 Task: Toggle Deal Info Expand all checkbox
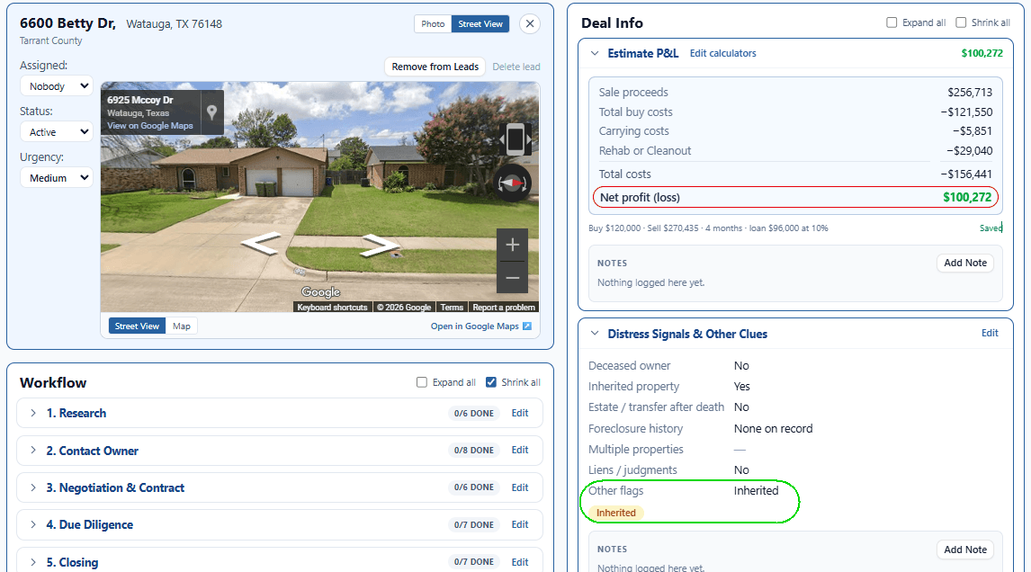point(892,23)
